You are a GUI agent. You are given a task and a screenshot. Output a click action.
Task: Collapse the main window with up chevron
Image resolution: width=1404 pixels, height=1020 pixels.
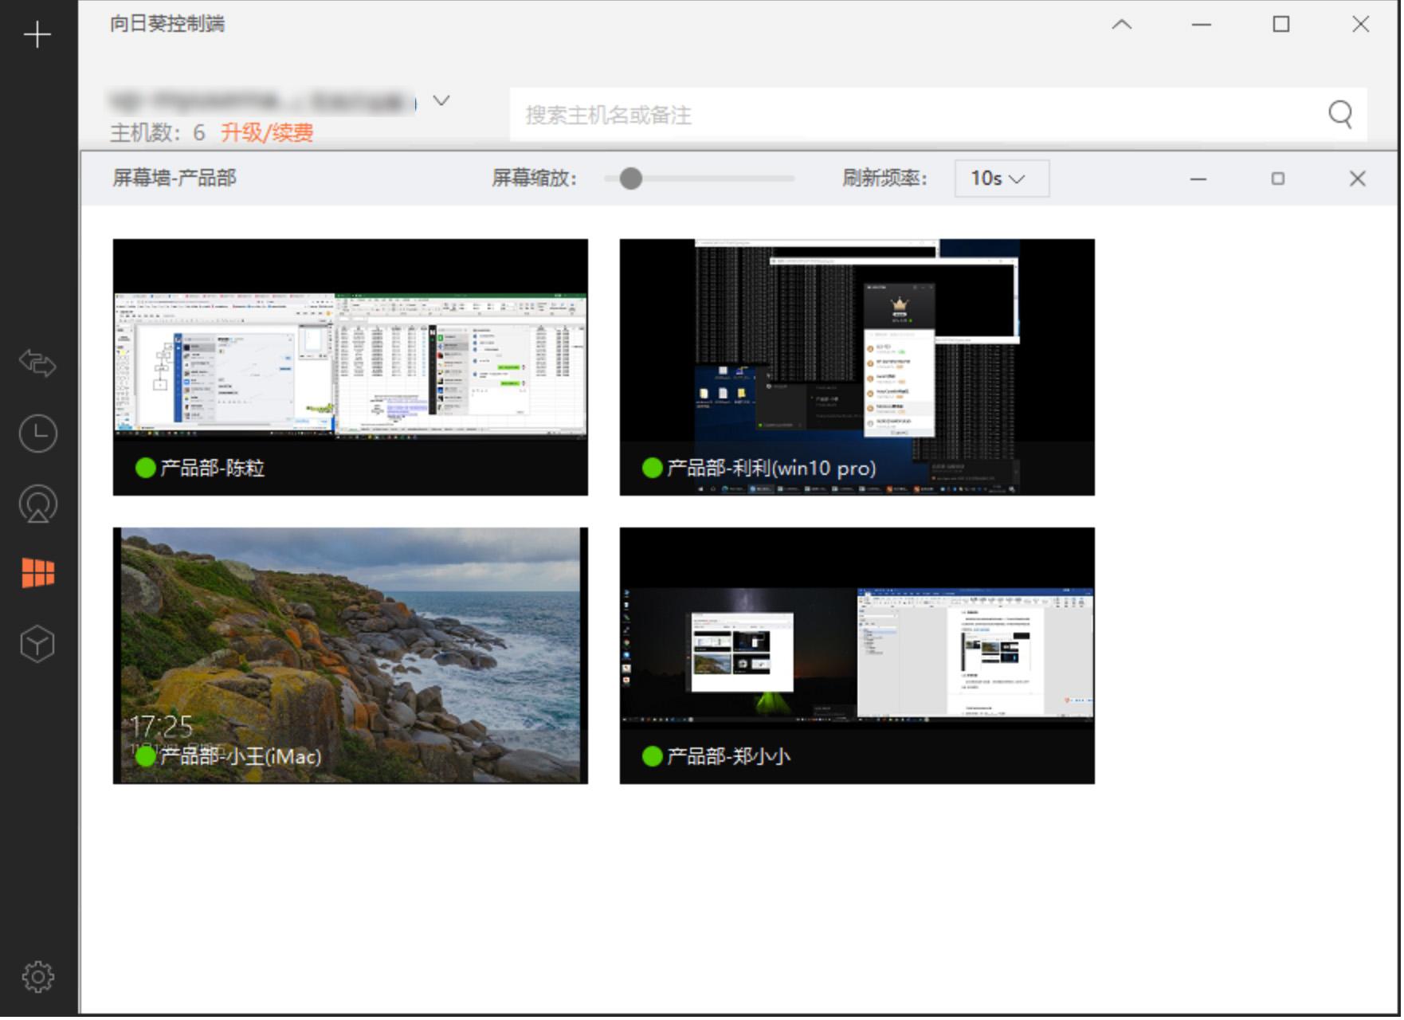[x=1124, y=25]
